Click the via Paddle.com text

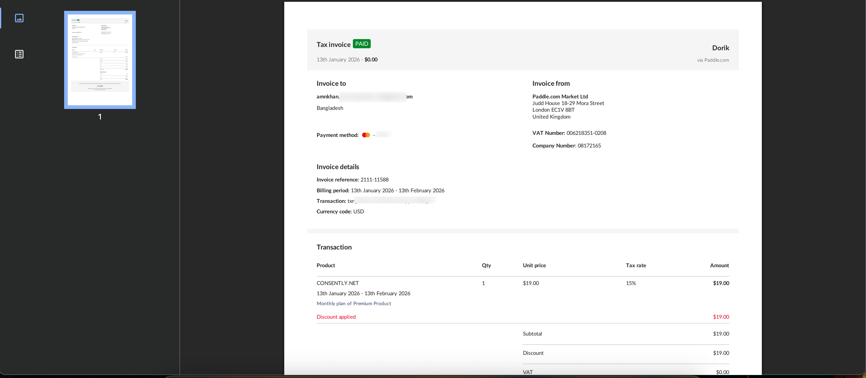[713, 60]
